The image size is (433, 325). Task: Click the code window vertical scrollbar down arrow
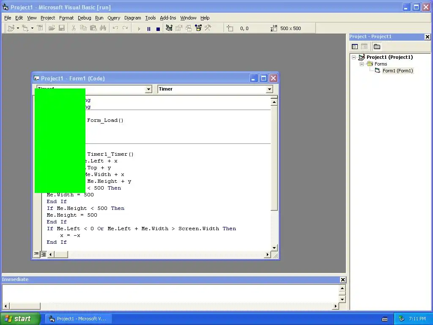274,248
